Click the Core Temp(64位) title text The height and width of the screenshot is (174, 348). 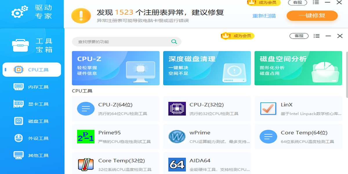tap(304, 133)
